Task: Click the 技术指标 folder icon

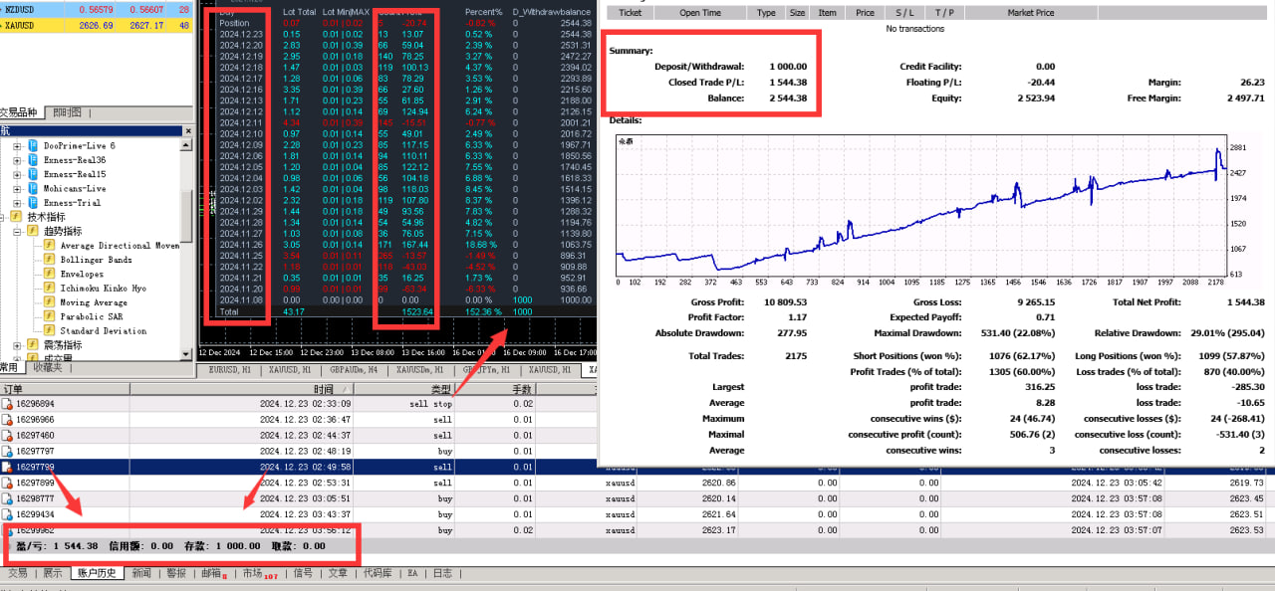Action: point(17,216)
